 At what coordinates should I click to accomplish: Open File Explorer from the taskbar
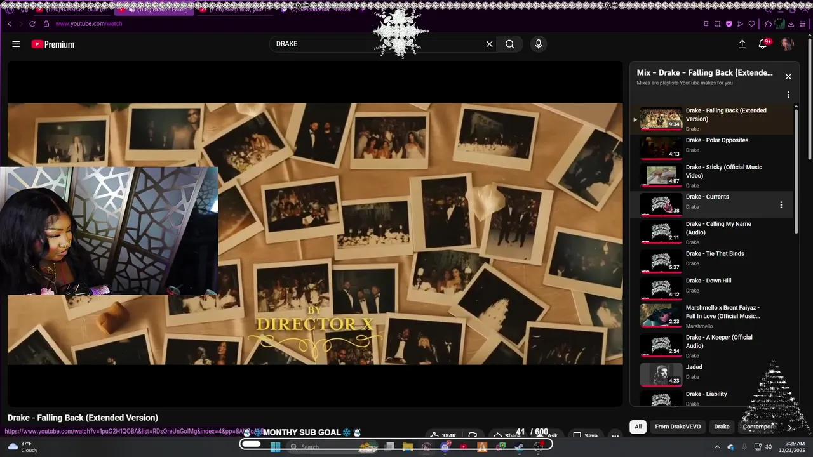407,447
